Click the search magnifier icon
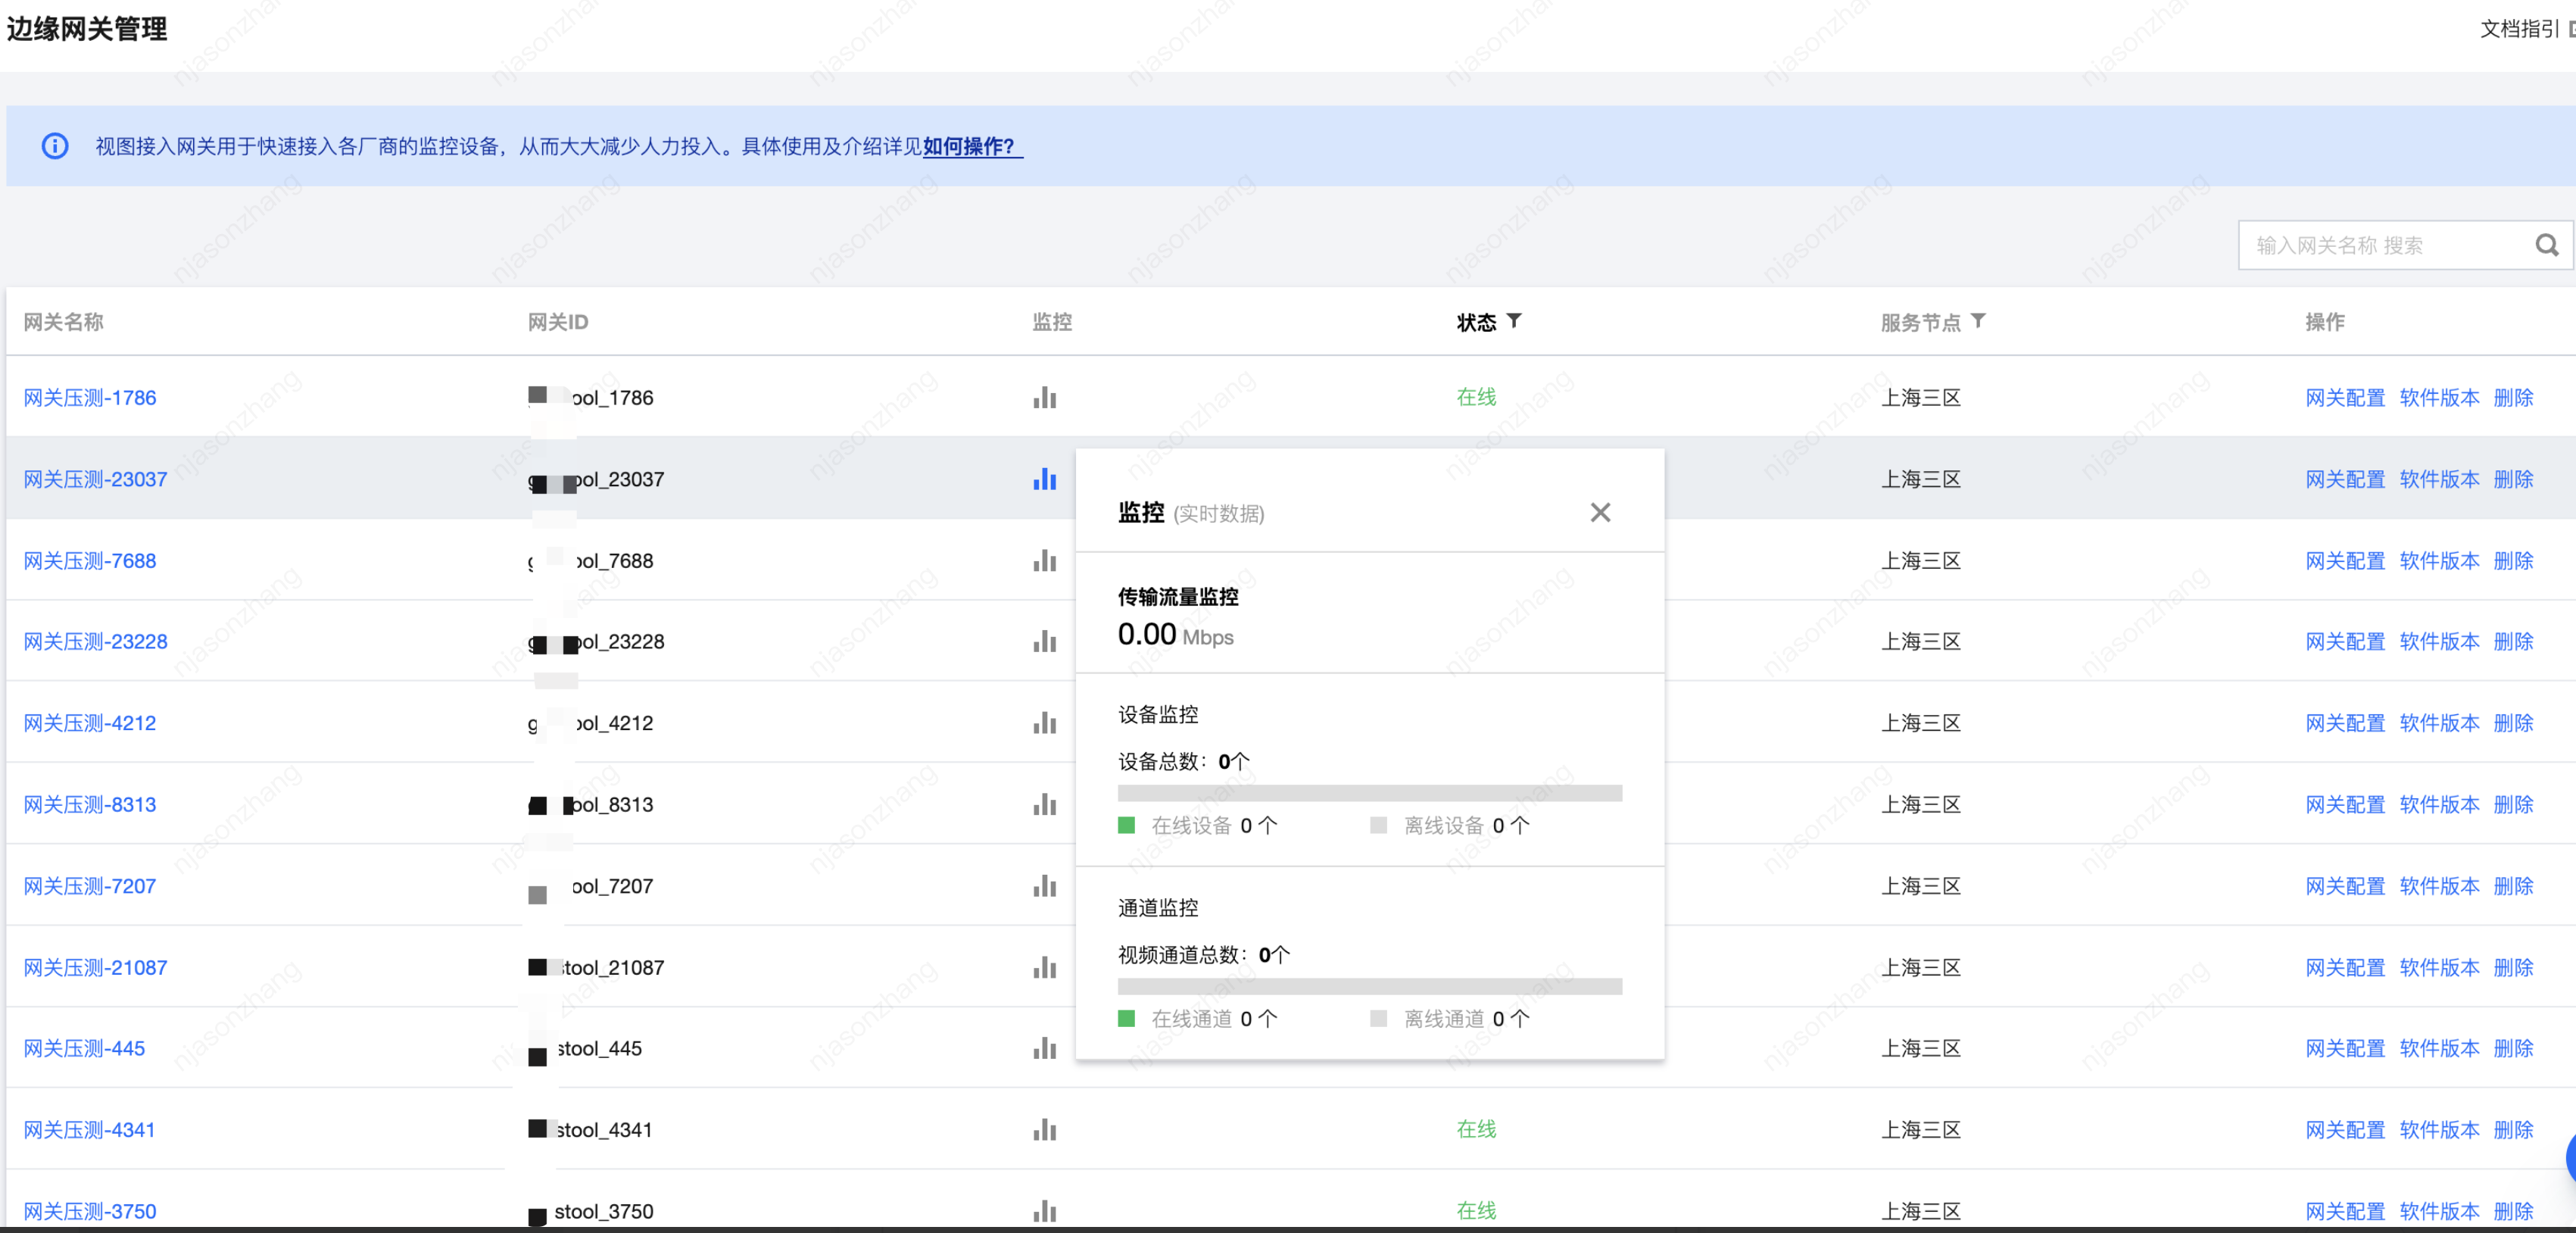 pos(2546,245)
